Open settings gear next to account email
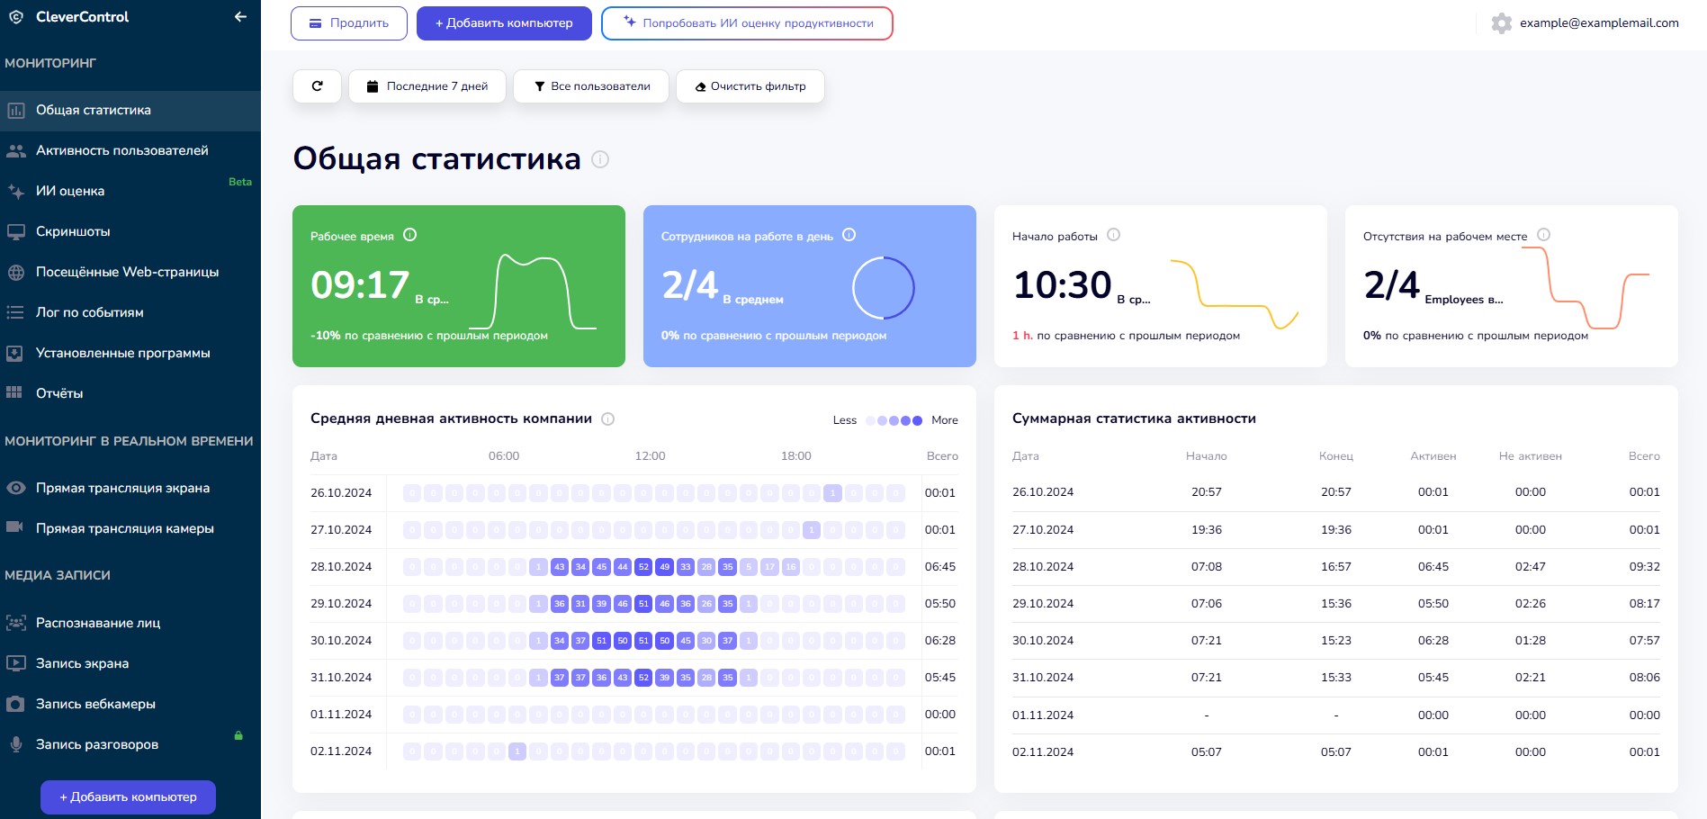Viewport: 1707px width, 819px height. point(1501,23)
